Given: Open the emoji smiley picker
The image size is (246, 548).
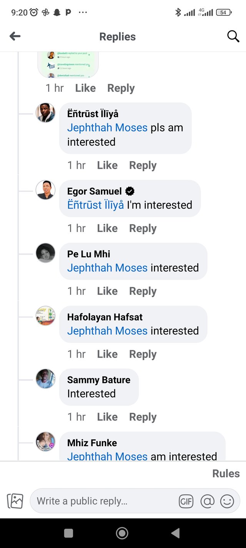Looking at the screenshot, I should pos(227,501).
